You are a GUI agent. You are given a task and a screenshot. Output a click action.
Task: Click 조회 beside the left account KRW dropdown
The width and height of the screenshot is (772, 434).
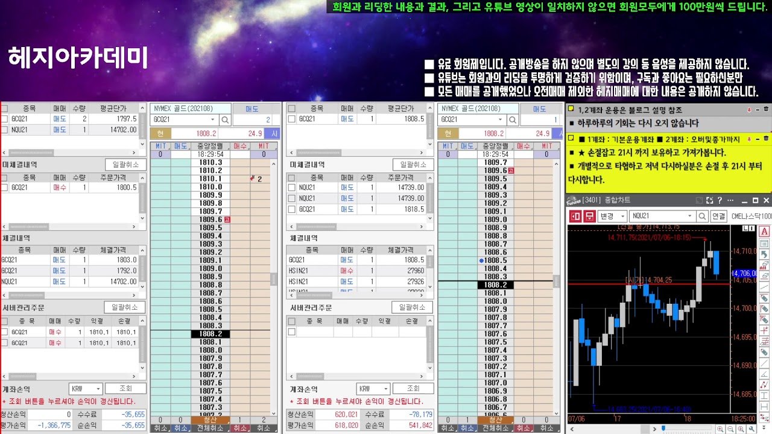coord(125,389)
